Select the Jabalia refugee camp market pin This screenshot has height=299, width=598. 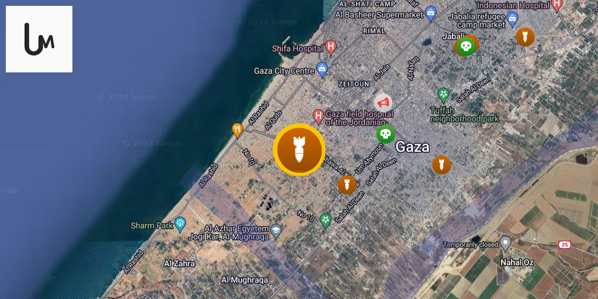pyautogui.click(x=513, y=19)
